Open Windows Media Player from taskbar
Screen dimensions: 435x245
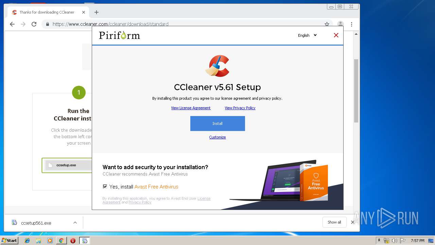point(50,241)
